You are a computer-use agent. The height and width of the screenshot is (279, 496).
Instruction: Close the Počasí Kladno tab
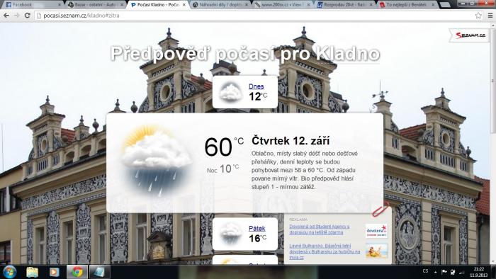pos(184,5)
